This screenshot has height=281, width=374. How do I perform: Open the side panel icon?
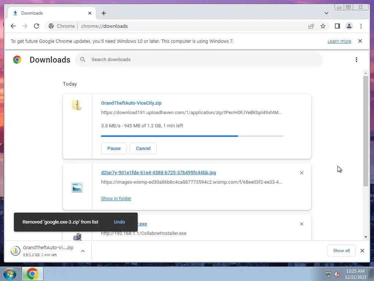click(x=337, y=26)
